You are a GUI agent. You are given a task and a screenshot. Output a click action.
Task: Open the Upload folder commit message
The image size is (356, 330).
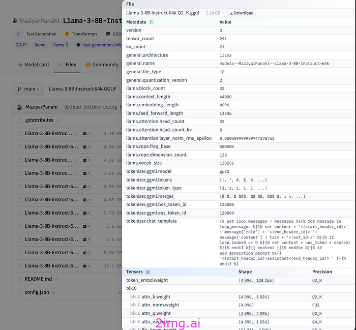93,107
